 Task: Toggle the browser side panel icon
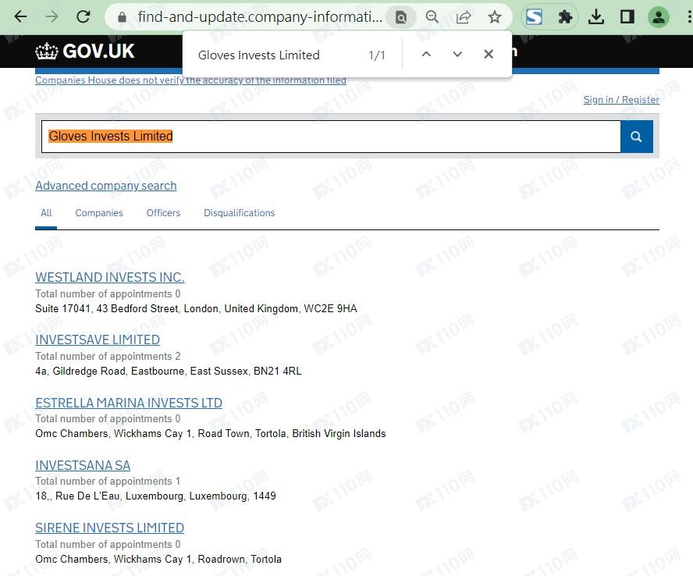(627, 16)
